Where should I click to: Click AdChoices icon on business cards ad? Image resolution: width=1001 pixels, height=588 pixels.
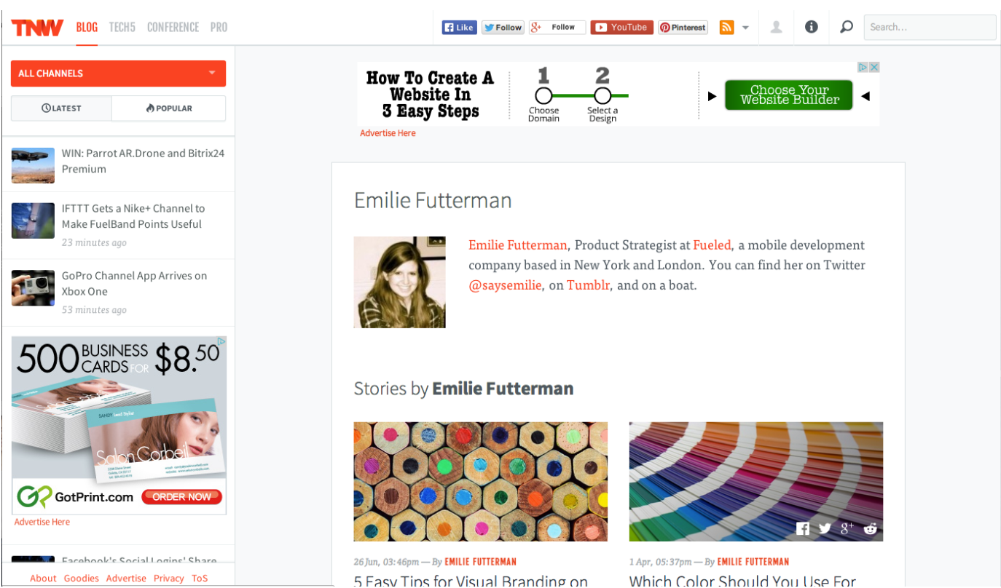[221, 341]
